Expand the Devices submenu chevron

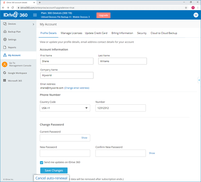click(33, 24)
